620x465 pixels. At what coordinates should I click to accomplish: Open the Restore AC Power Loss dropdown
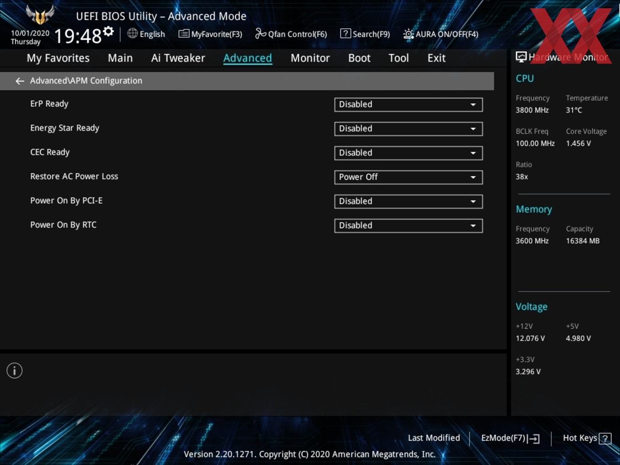pos(408,177)
